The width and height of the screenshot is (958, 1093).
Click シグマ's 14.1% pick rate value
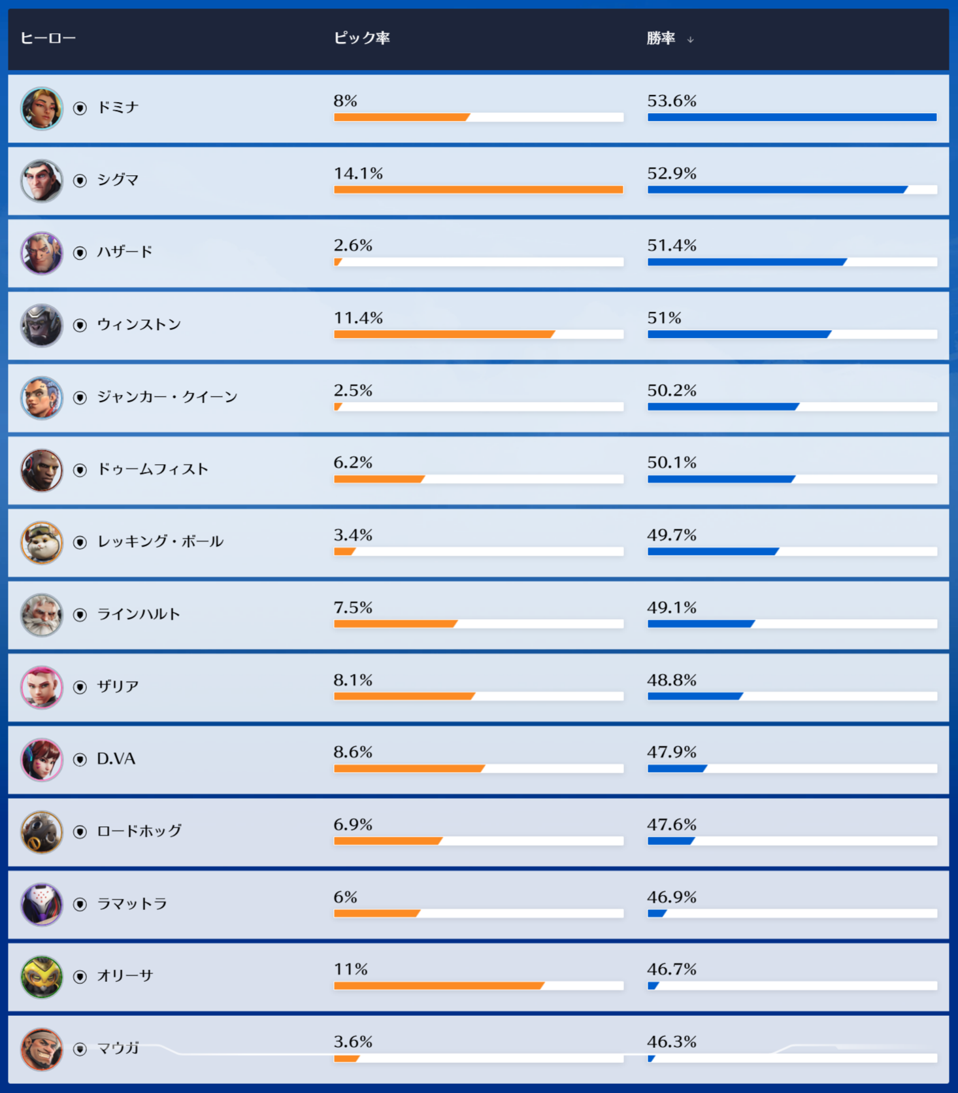click(358, 173)
